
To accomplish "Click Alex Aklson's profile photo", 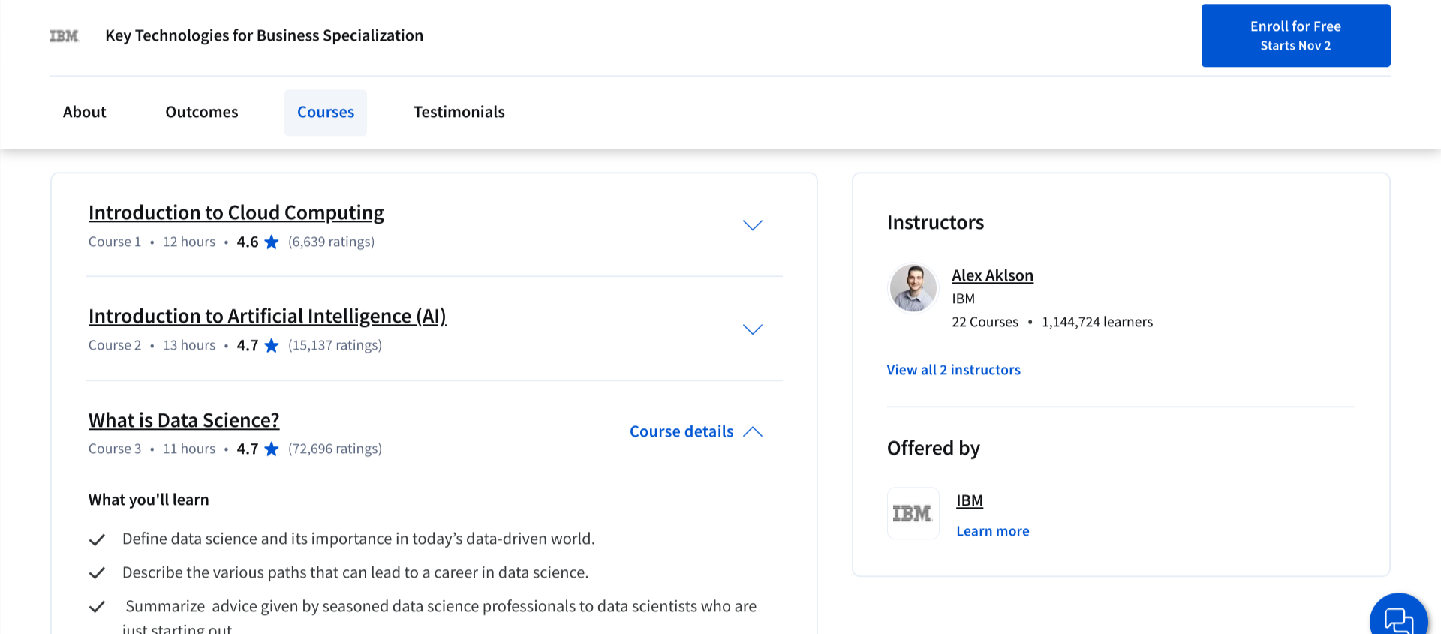I will click(913, 288).
